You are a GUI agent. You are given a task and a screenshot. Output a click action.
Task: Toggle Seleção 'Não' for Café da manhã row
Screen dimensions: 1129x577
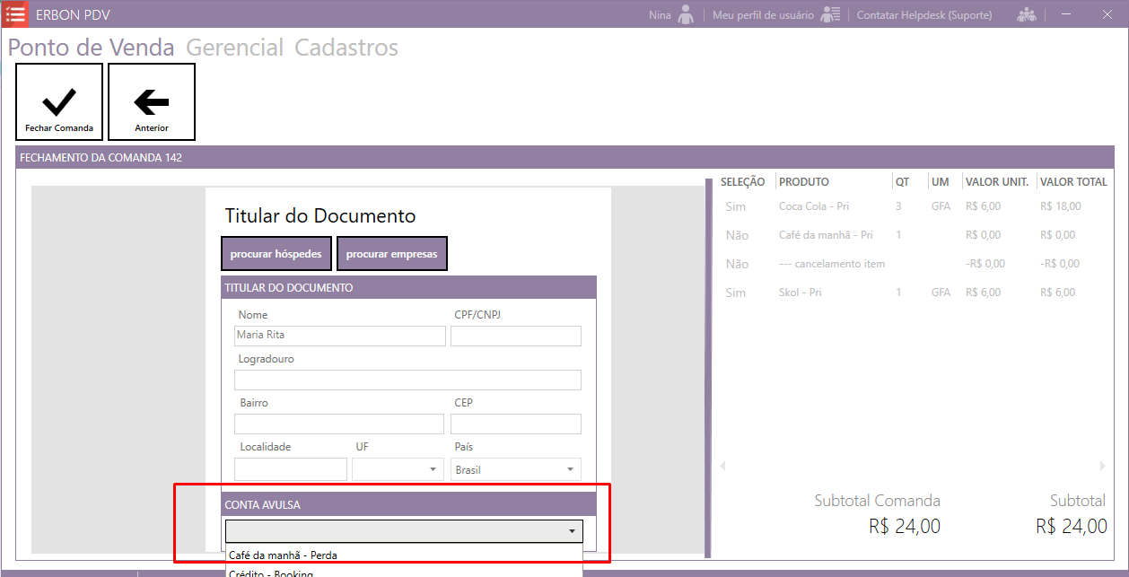[736, 235]
